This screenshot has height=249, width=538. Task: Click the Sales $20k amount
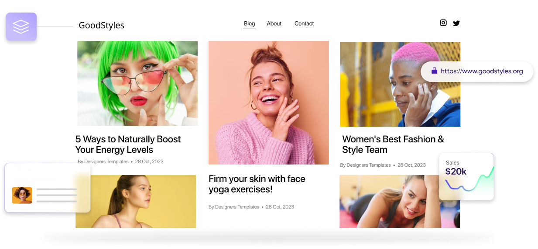coord(456,172)
